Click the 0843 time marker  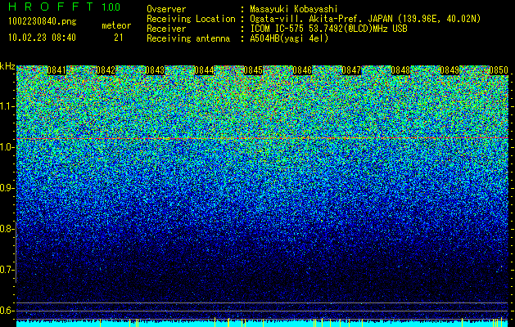[155, 70]
